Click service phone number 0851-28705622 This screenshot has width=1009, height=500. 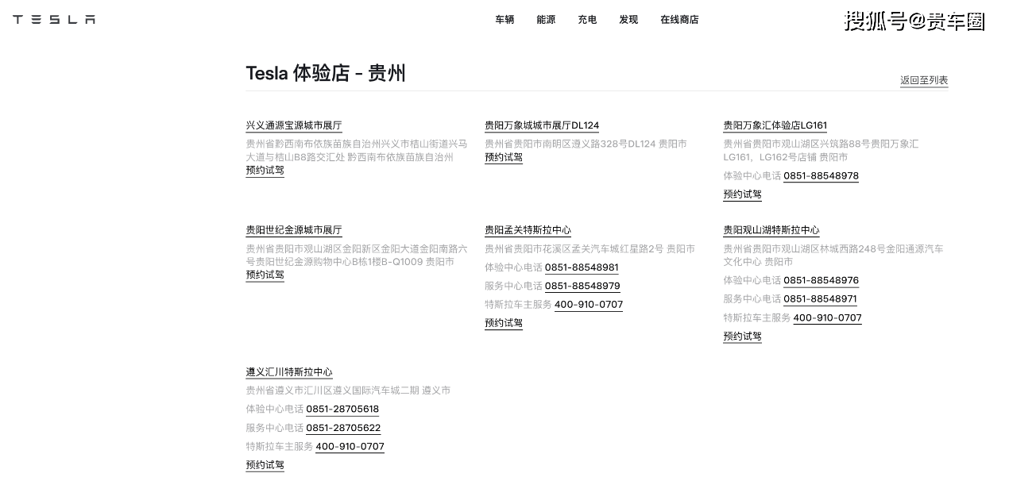[x=343, y=429]
